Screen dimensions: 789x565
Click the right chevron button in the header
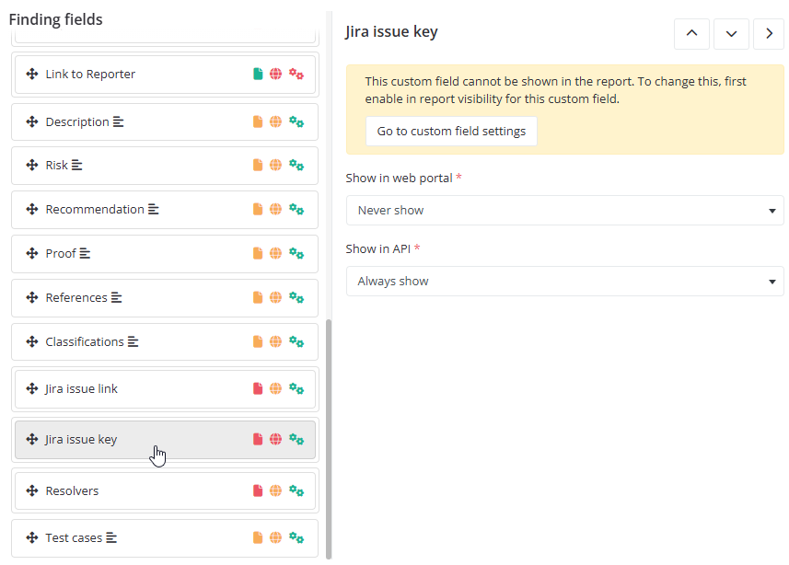(769, 33)
